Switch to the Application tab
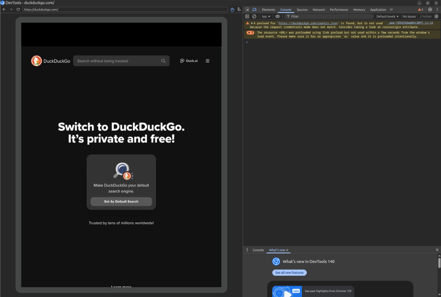Image resolution: width=441 pixels, height=297 pixels. (378, 9)
